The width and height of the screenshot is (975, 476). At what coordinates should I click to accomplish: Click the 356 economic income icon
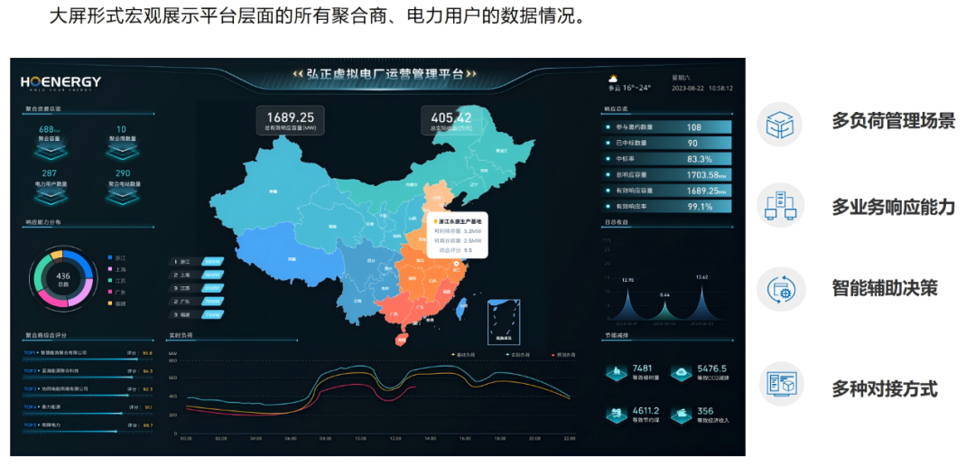coord(682,414)
